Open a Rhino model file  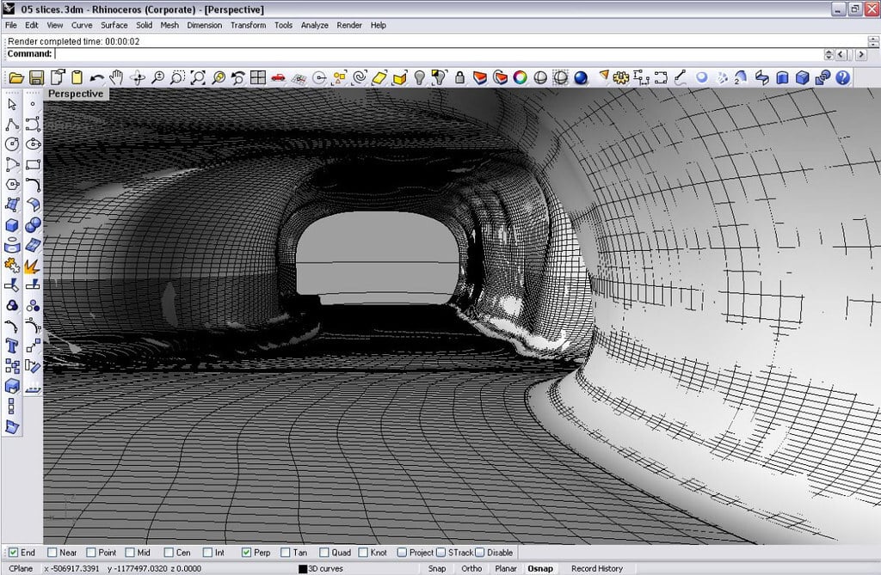point(15,77)
